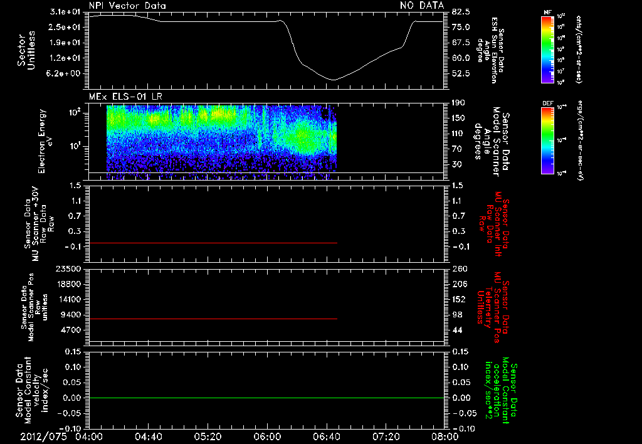Screen dimensions: 642x444
Task: Click the "75.0" Sun Elevation tick
Action: [x=461, y=27]
